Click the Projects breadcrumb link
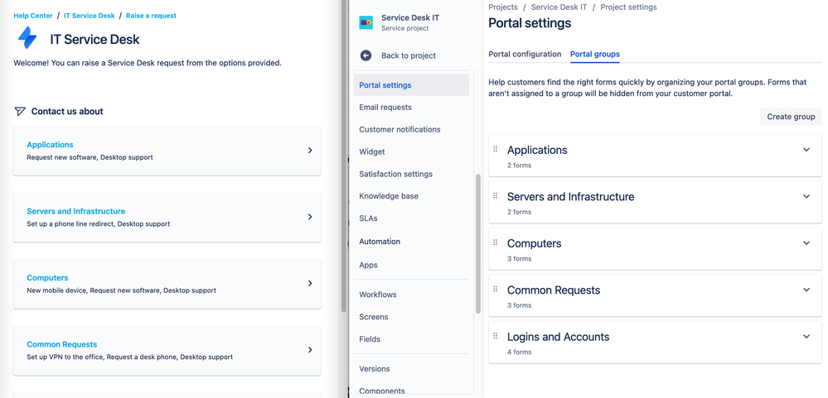 [x=503, y=7]
